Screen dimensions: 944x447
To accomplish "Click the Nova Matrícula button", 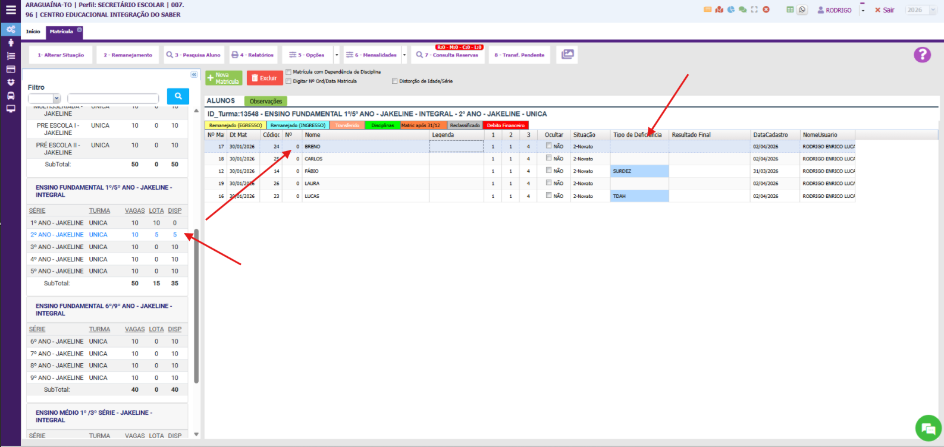I will point(224,78).
